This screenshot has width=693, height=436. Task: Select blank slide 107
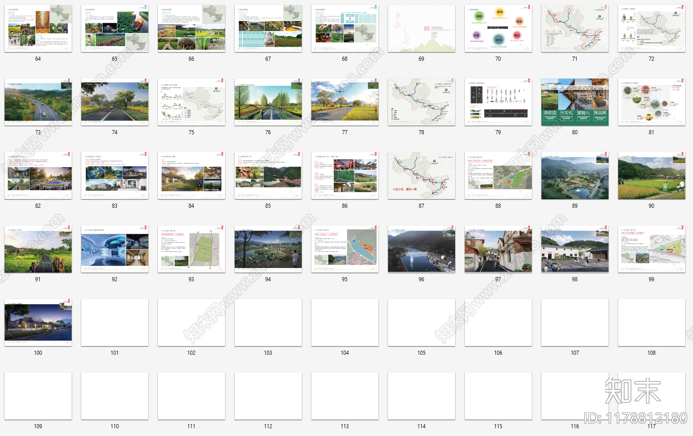(x=575, y=322)
